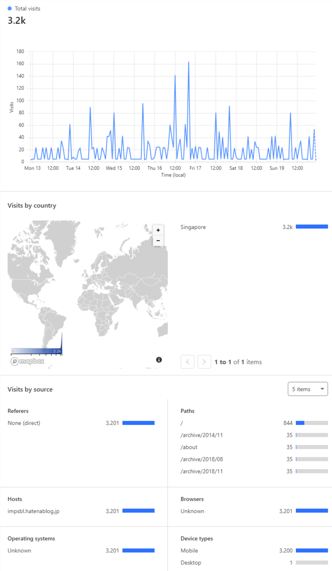Click the Mapbox logo
Image resolution: width=332 pixels, height=571 pixels.
[x=28, y=361]
